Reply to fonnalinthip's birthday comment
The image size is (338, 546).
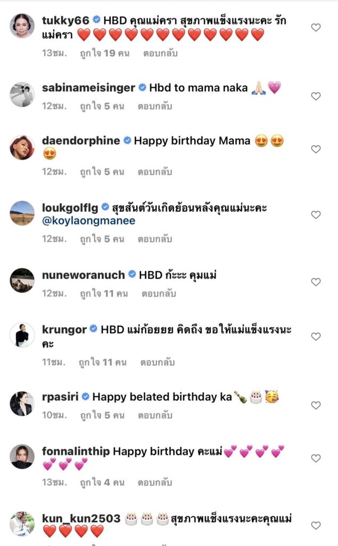pyautogui.click(x=155, y=483)
